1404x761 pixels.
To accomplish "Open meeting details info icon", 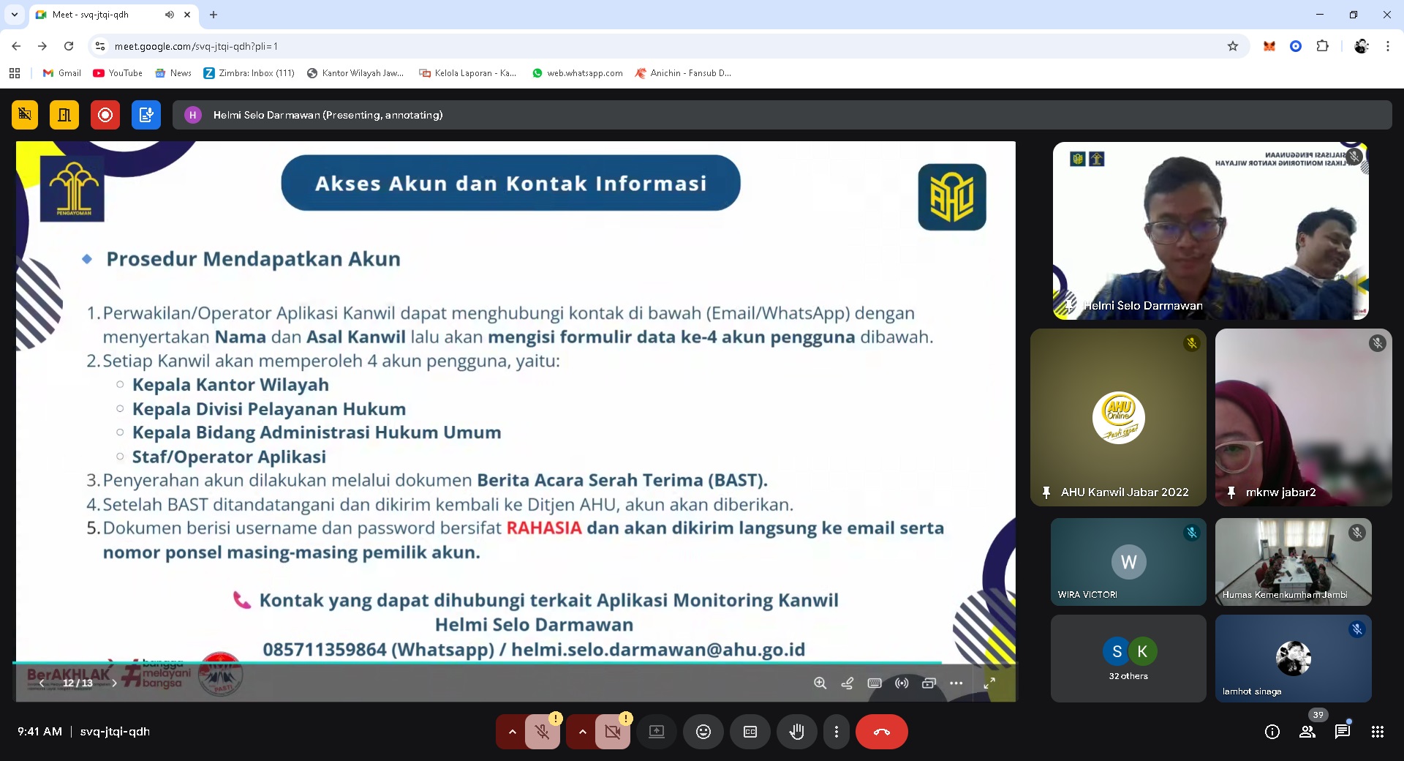I will (1272, 732).
